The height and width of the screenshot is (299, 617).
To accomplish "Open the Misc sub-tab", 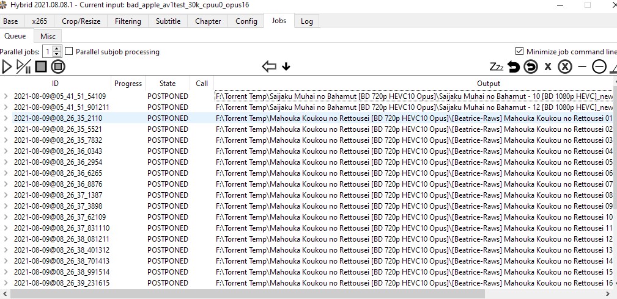I will 48,36.
